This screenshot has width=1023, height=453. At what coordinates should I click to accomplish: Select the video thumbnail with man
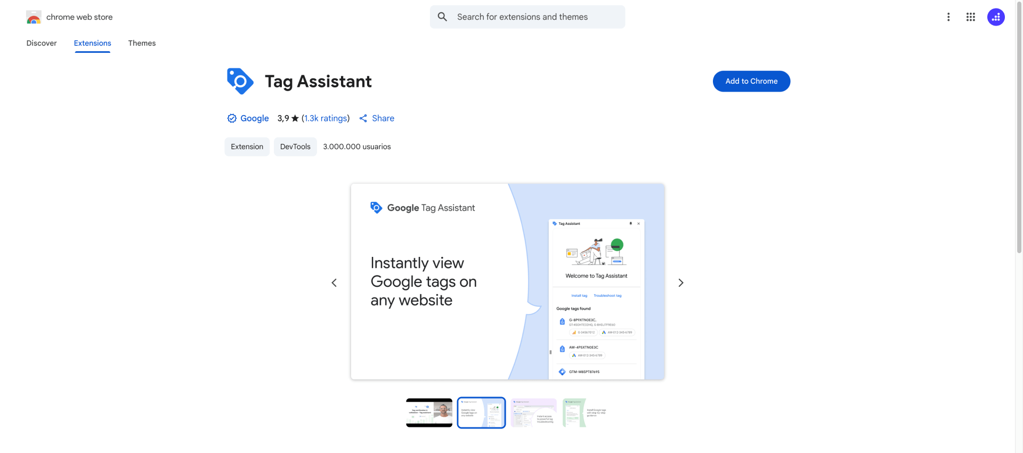tap(429, 412)
